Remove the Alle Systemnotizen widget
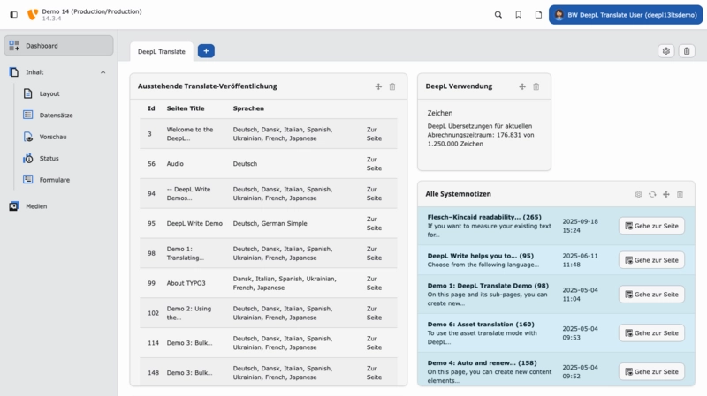The width and height of the screenshot is (707, 396). pyautogui.click(x=680, y=194)
